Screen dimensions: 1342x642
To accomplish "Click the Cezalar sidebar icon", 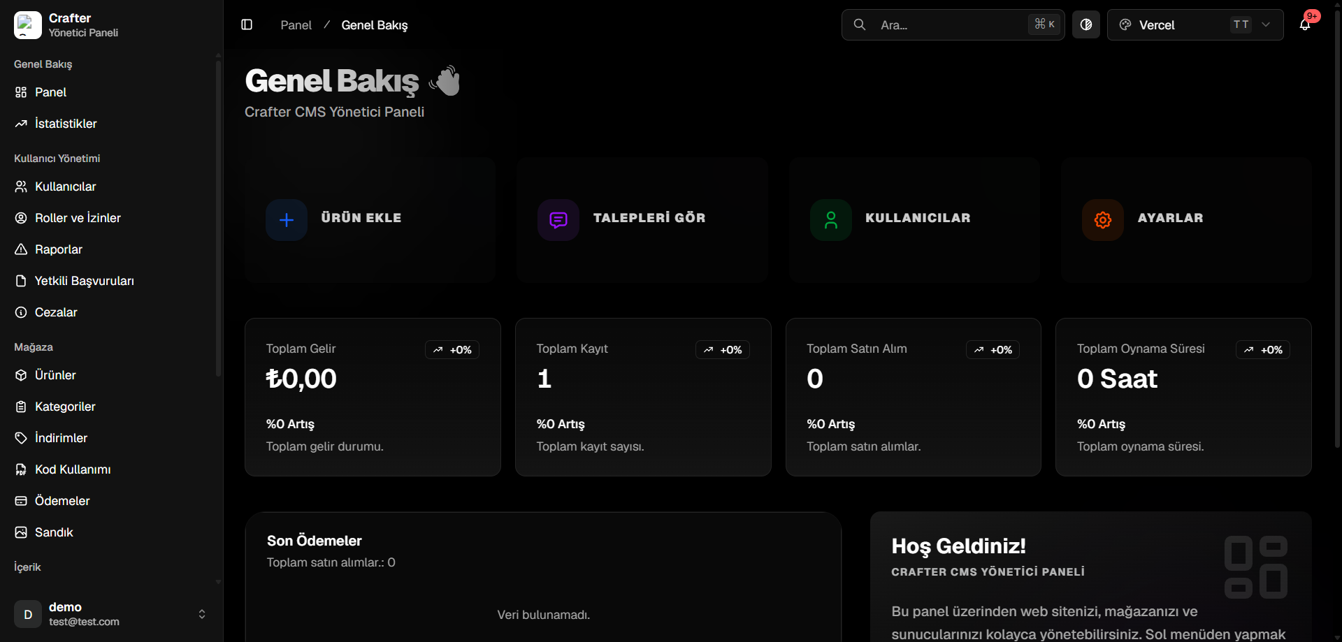I will [21, 312].
